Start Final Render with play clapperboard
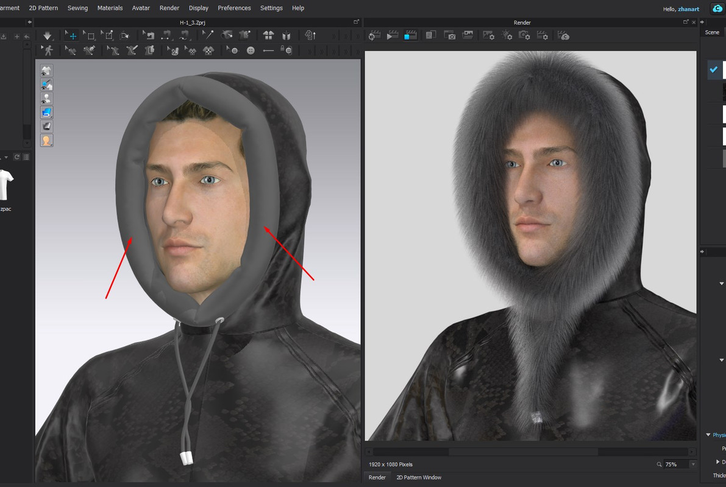 393,35
